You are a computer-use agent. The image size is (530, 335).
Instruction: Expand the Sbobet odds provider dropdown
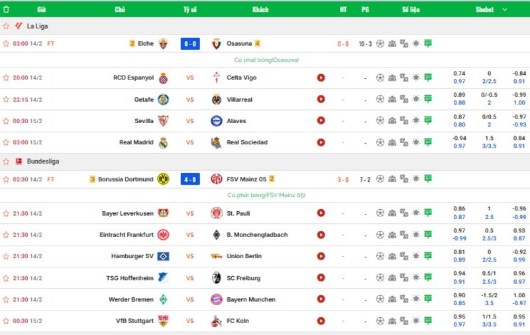504,10
